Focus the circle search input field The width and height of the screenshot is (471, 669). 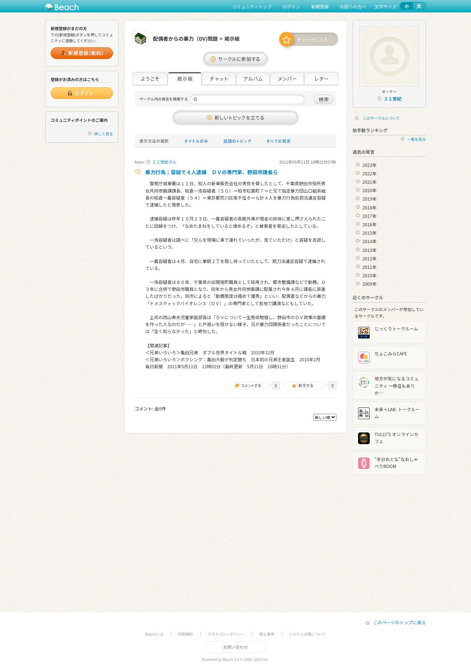tap(247, 99)
